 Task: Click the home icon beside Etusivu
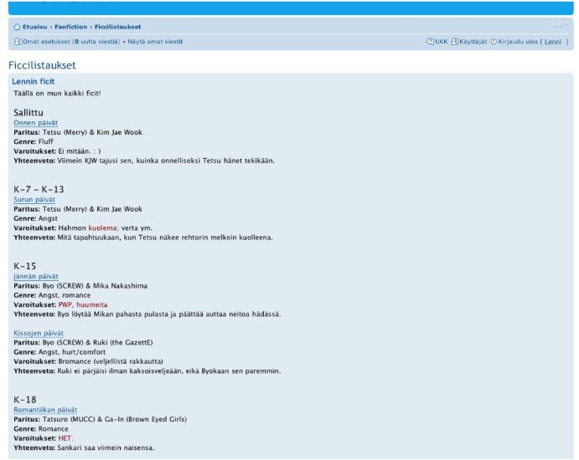17,27
